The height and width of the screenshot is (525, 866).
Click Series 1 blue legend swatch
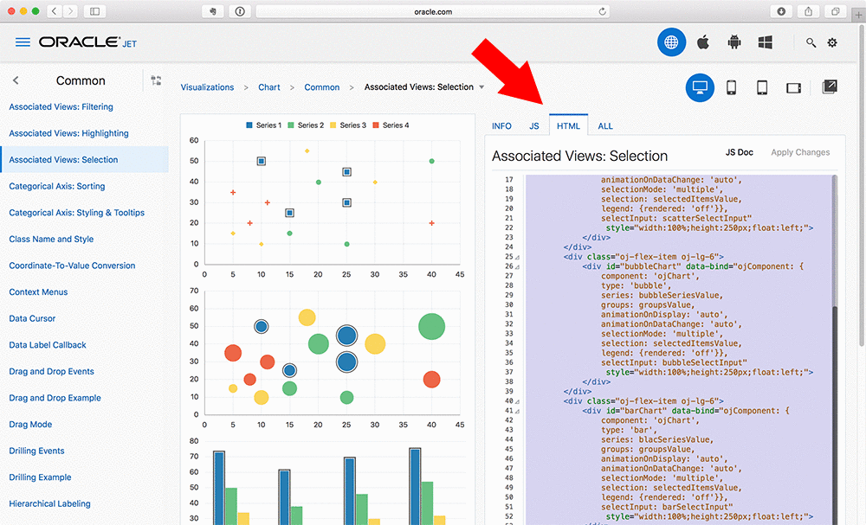(x=249, y=125)
